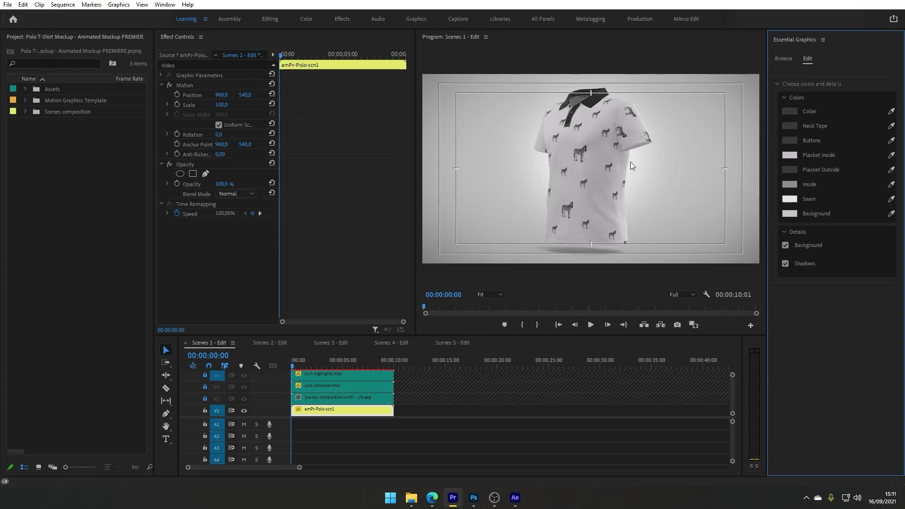Screen dimensions: 905x509
Task: Select the Graphics menu item
Action: [119, 4]
